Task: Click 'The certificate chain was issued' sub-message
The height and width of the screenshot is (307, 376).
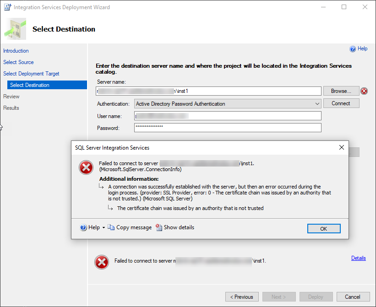Action: (x=190, y=208)
